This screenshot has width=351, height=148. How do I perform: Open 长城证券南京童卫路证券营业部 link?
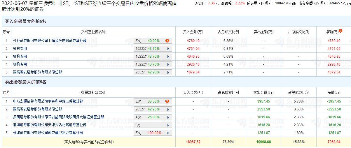pos(48,133)
